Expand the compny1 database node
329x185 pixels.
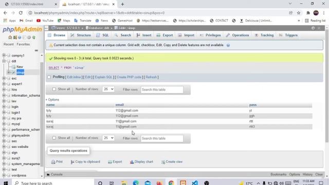(4, 55)
